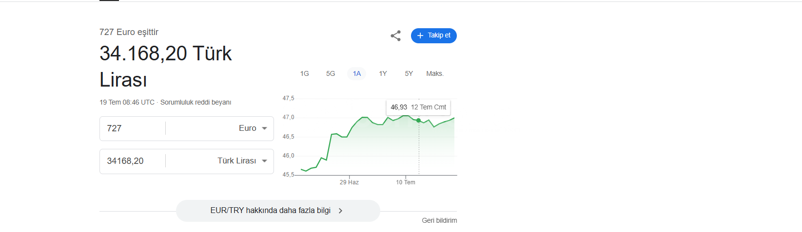Image resolution: width=802 pixels, height=232 pixels.
Task: Click dropdown arrow next to Euro
Action: point(264,128)
